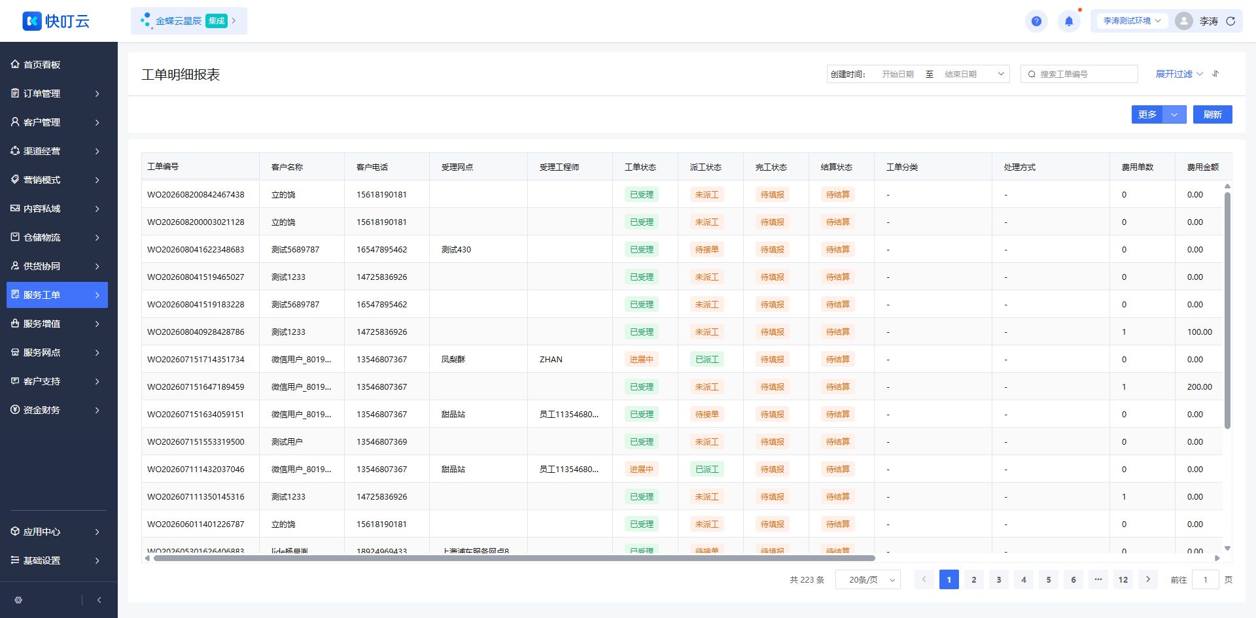Click the 费用金额 column header

click(1202, 167)
